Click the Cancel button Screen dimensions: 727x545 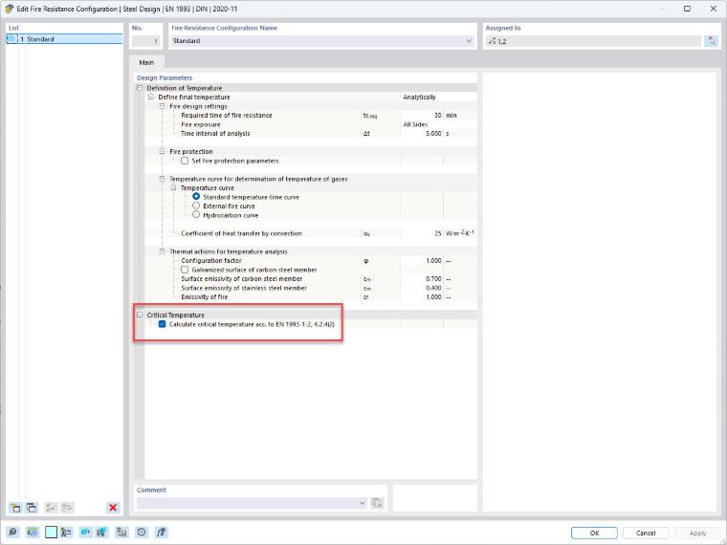click(646, 533)
